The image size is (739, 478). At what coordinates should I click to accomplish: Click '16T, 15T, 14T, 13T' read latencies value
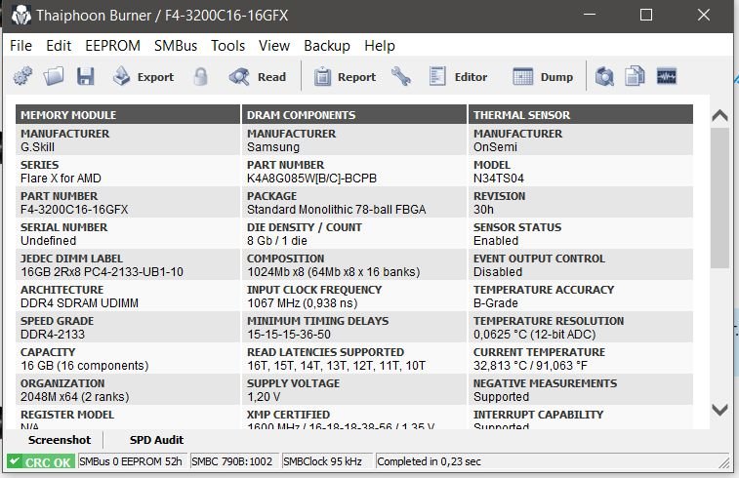point(336,366)
